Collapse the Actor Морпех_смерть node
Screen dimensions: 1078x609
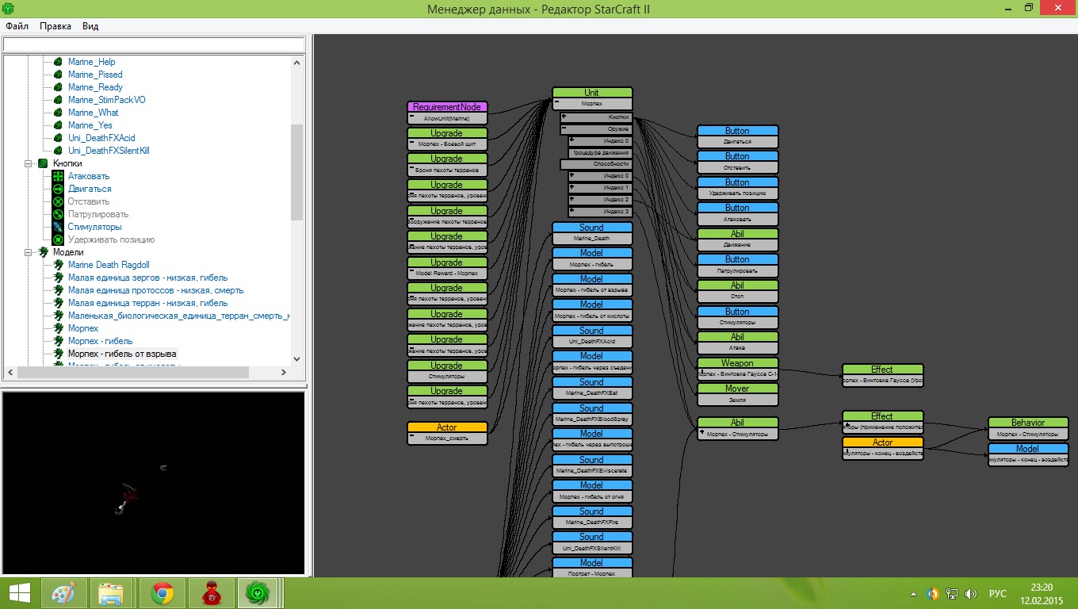coord(412,438)
